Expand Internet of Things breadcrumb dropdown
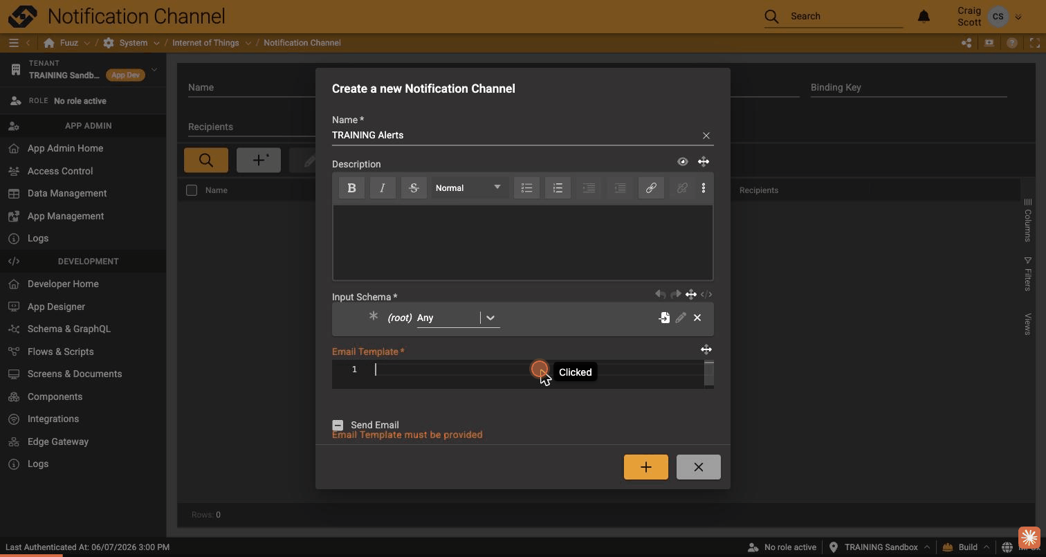The height and width of the screenshot is (557, 1046). click(x=248, y=43)
